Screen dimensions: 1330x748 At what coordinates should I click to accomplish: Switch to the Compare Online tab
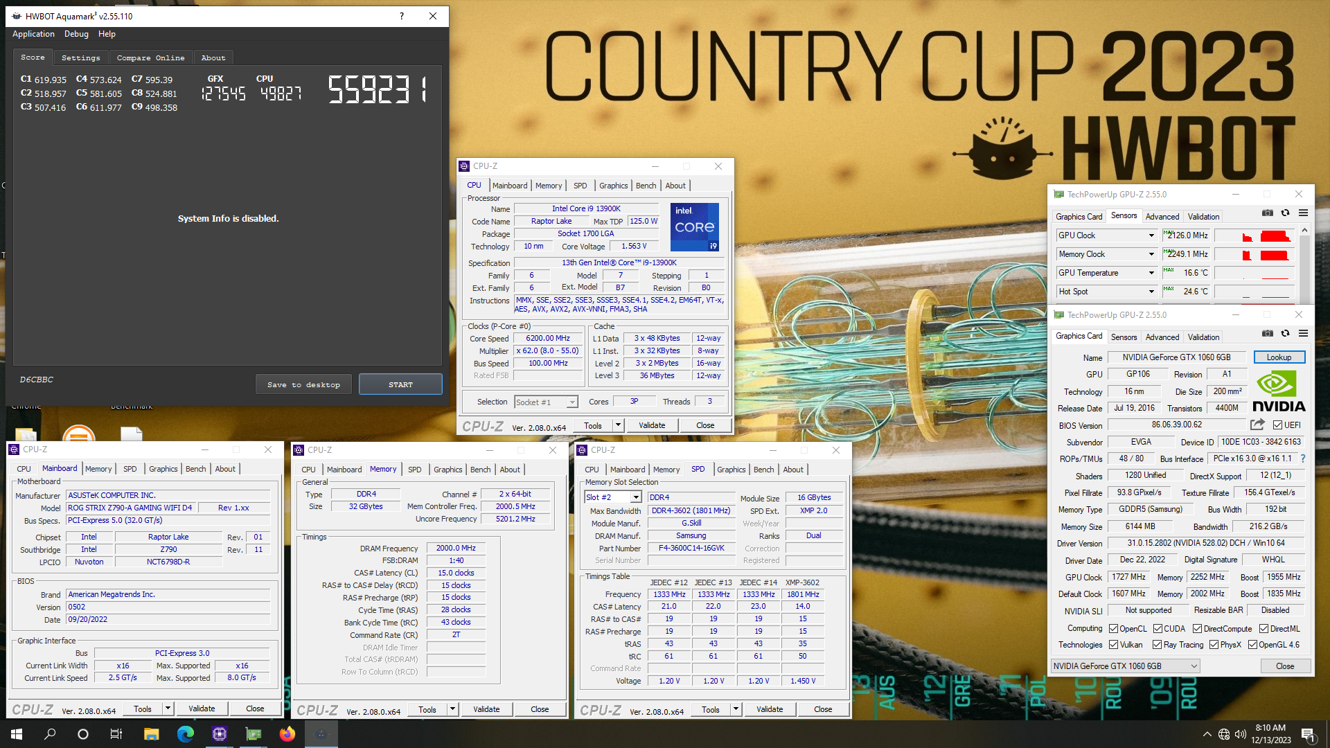(150, 58)
